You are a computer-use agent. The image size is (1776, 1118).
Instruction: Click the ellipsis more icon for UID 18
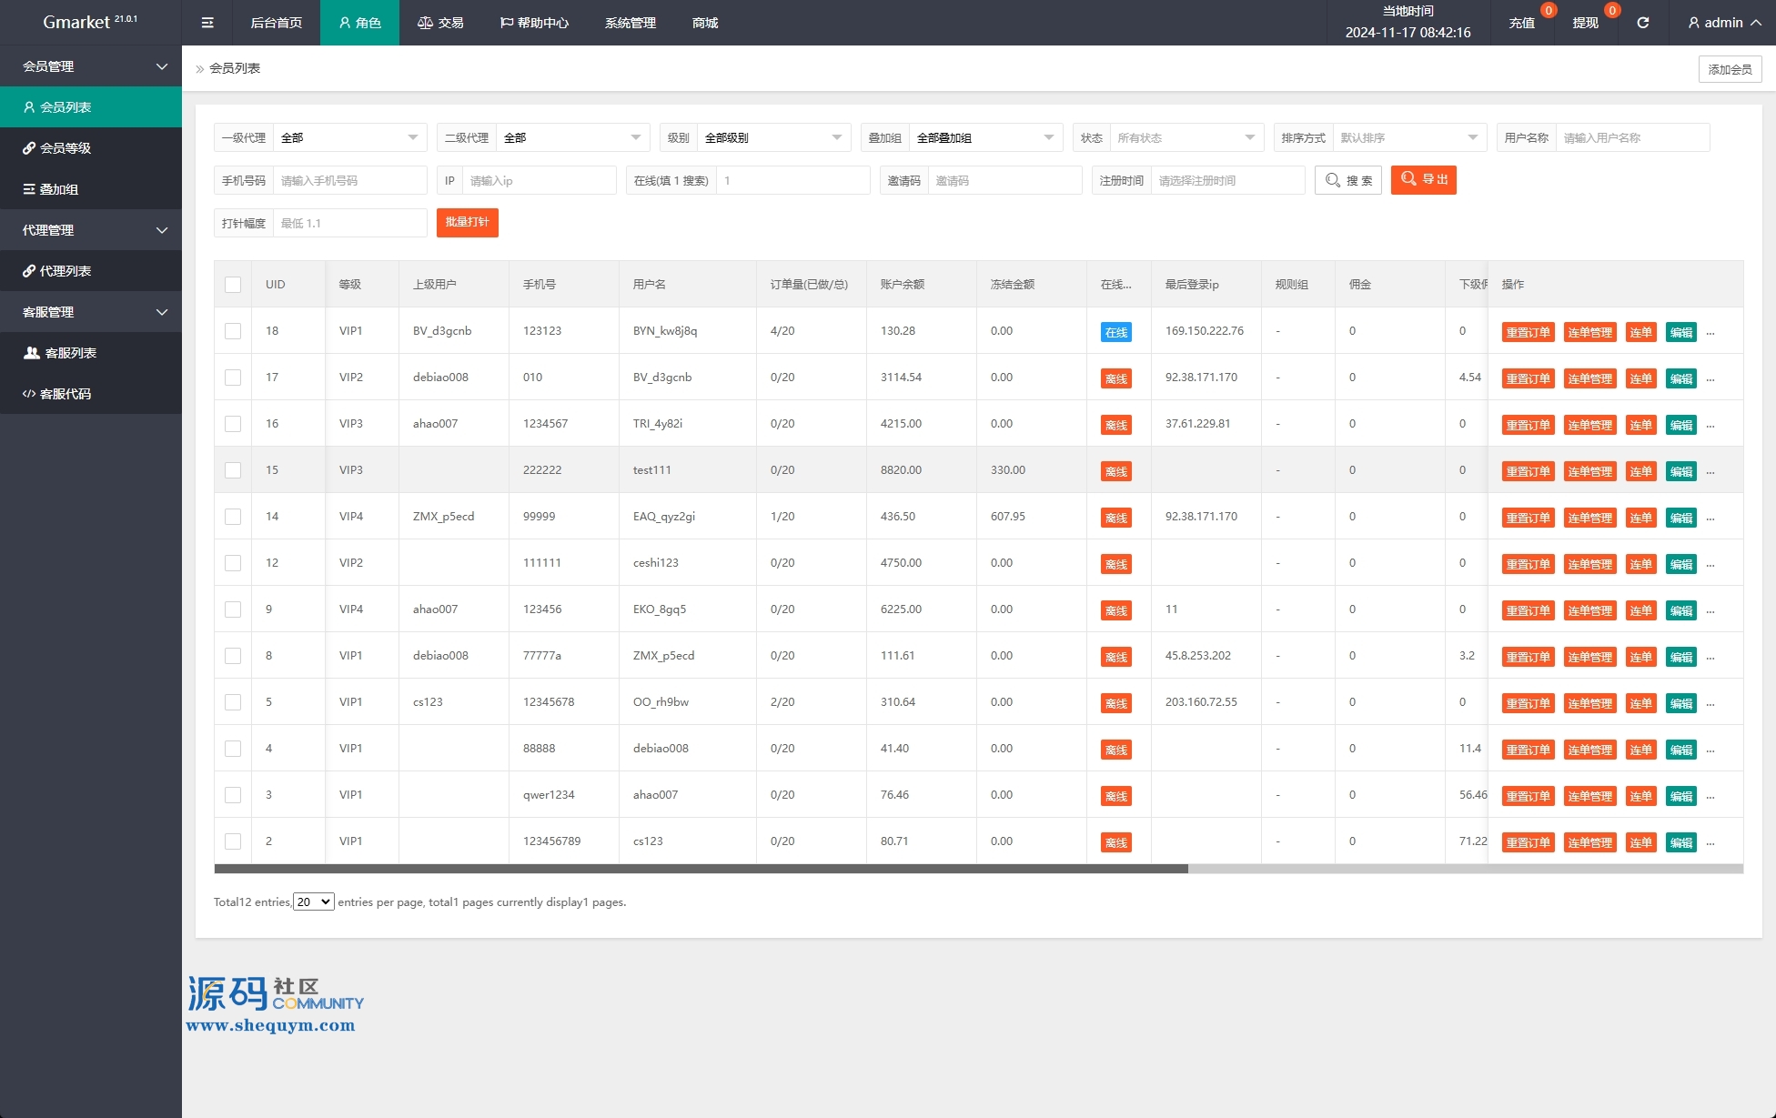click(1710, 333)
